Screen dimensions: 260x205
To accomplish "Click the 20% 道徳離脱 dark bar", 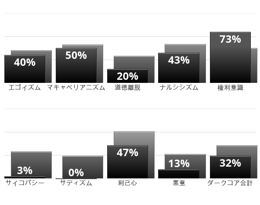I will coord(128,76).
